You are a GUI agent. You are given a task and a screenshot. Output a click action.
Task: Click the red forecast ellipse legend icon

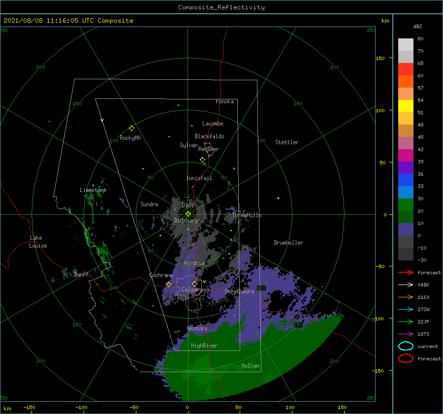[x=406, y=358]
